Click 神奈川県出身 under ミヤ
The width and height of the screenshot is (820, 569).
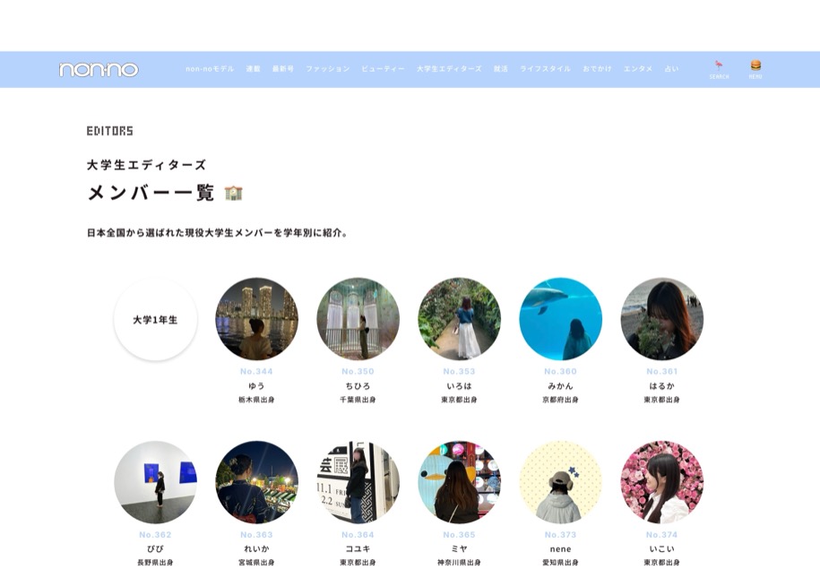click(x=459, y=563)
